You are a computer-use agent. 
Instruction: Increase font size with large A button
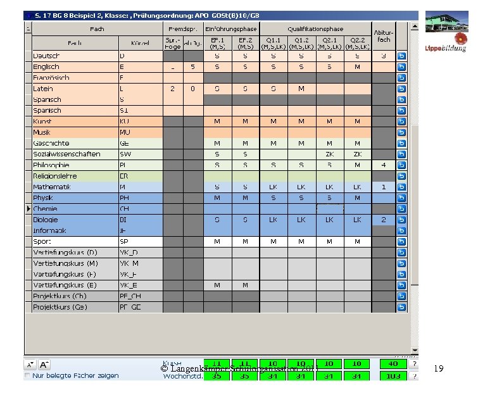click(44, 365)
